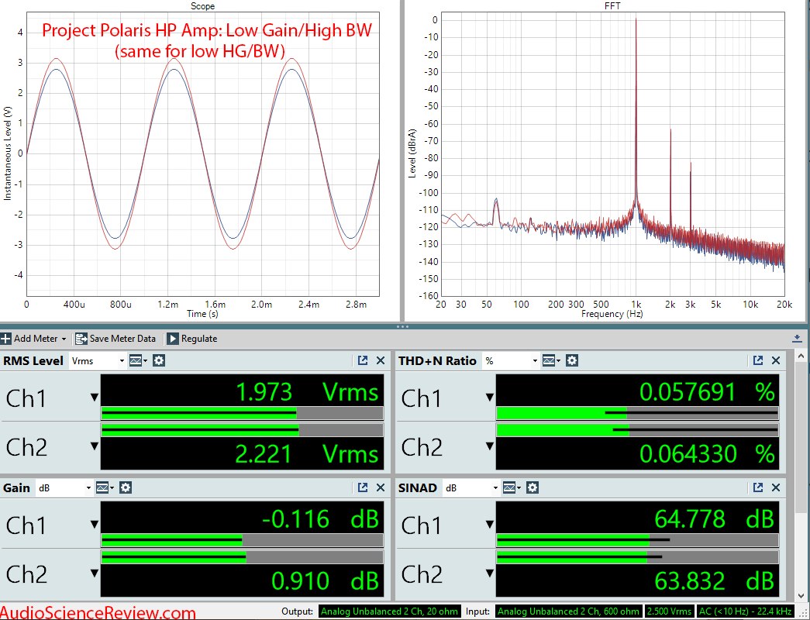Open the THD+N Ratio graph-view icon
The width and height of the screenshot is (810, 620).
tap(551, 360)
